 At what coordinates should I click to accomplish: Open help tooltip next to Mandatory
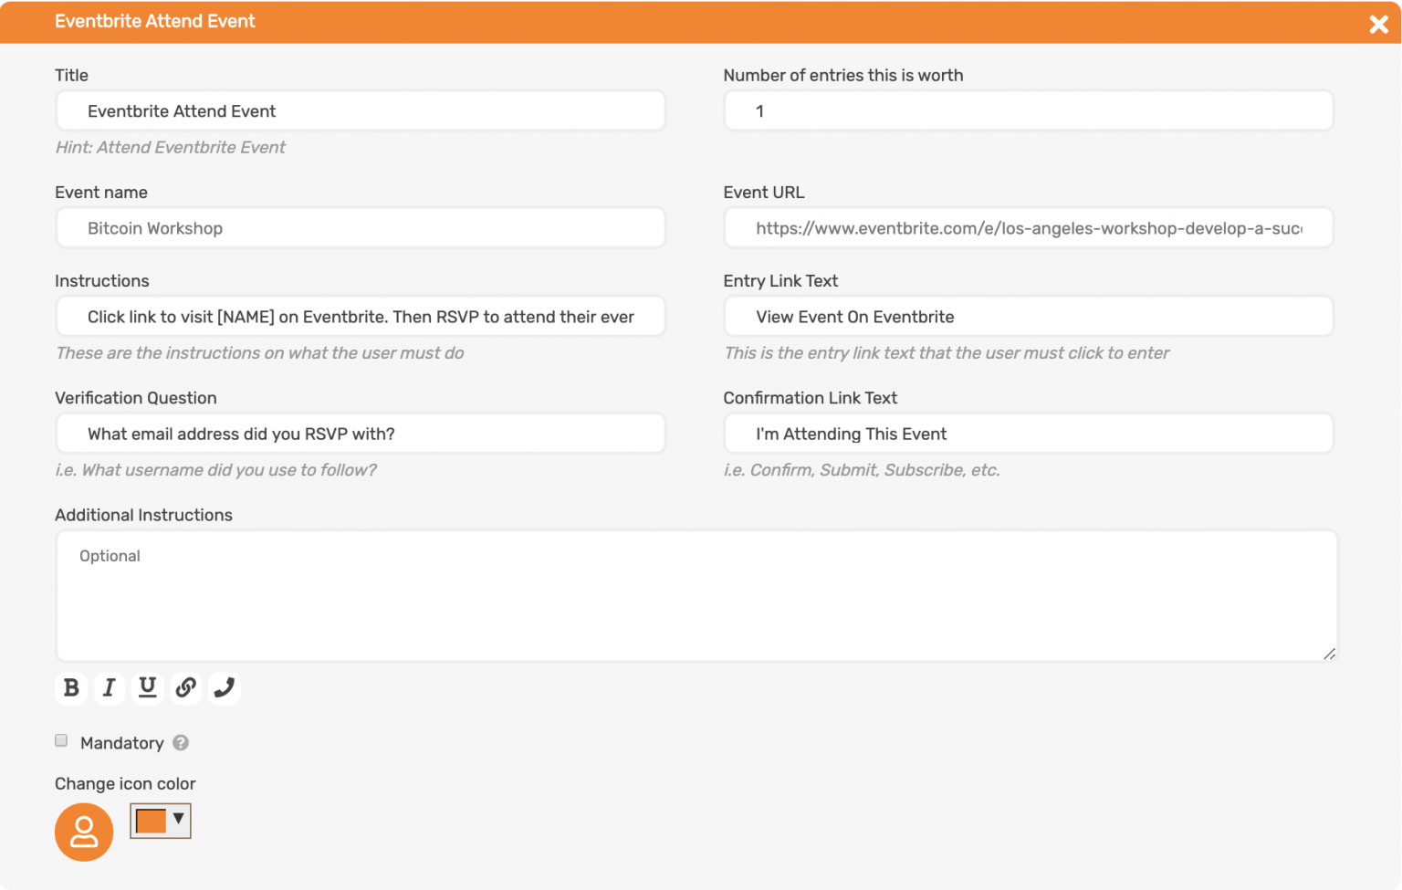[180, 743]
